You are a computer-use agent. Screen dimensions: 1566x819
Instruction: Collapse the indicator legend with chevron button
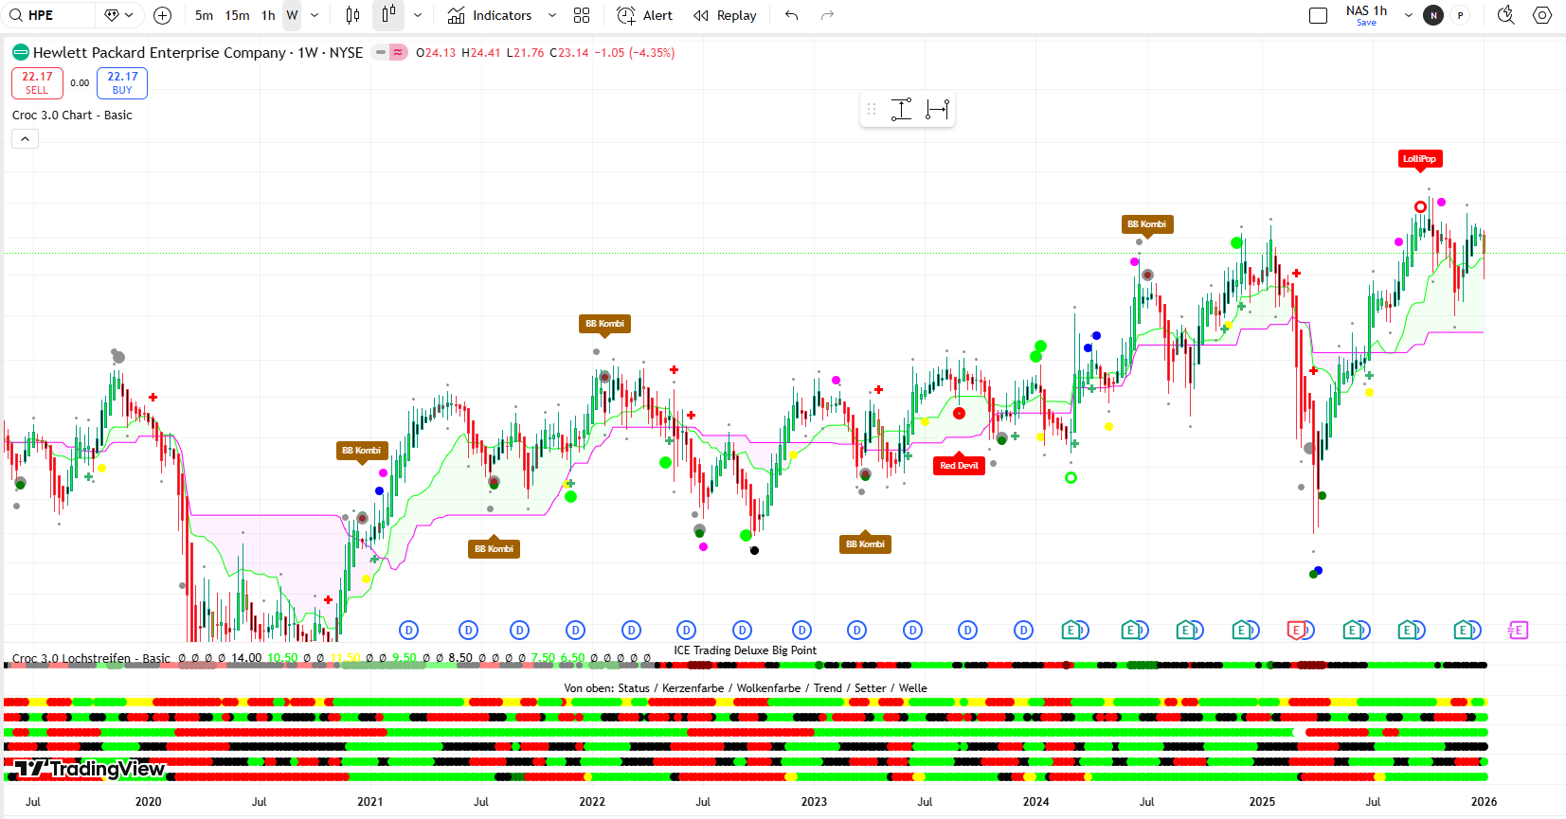(26, 139)
